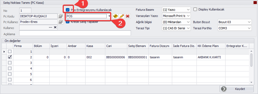The height and width of the screenshot is (94, 258).
Task: Click scrollbar down arrow in grid
Action: 251,82
